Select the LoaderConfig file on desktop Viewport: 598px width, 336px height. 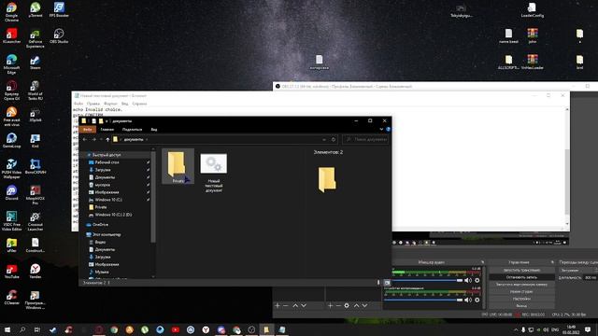click(x=532, y=10)
